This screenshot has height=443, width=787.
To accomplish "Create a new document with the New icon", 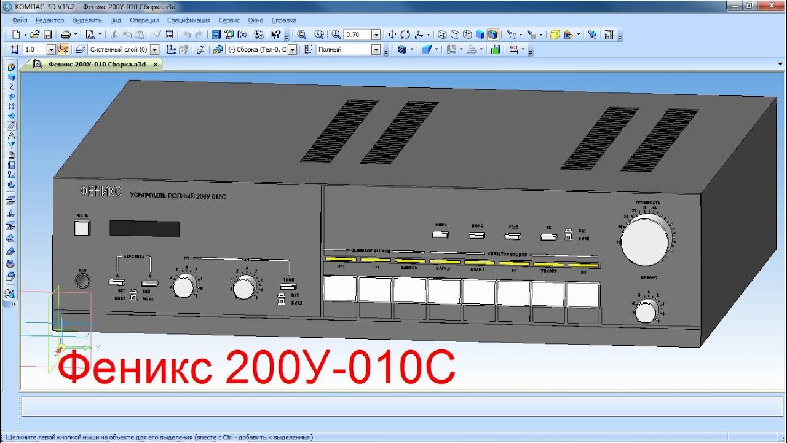I will click(x=17, y=34).
